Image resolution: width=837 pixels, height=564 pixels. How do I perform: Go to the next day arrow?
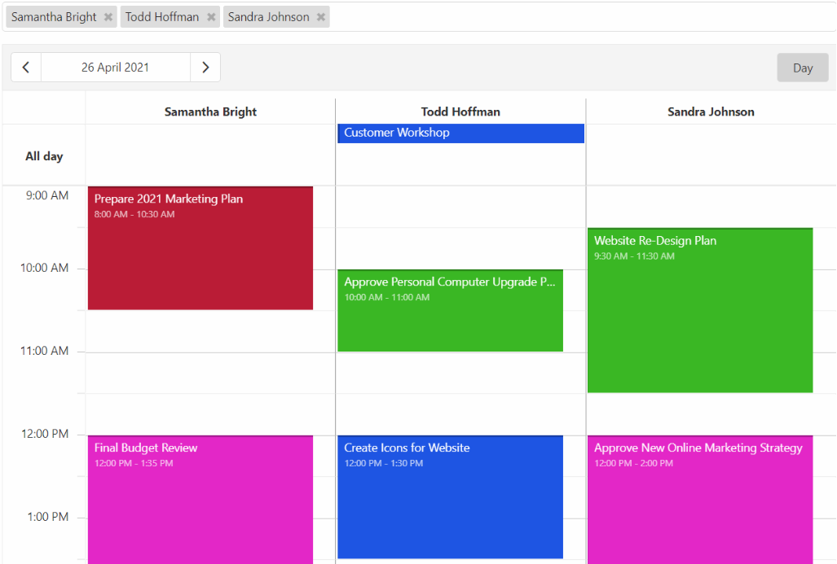pos(205,68)
